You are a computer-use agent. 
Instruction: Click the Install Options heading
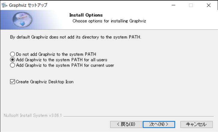[x=86, y=15]
